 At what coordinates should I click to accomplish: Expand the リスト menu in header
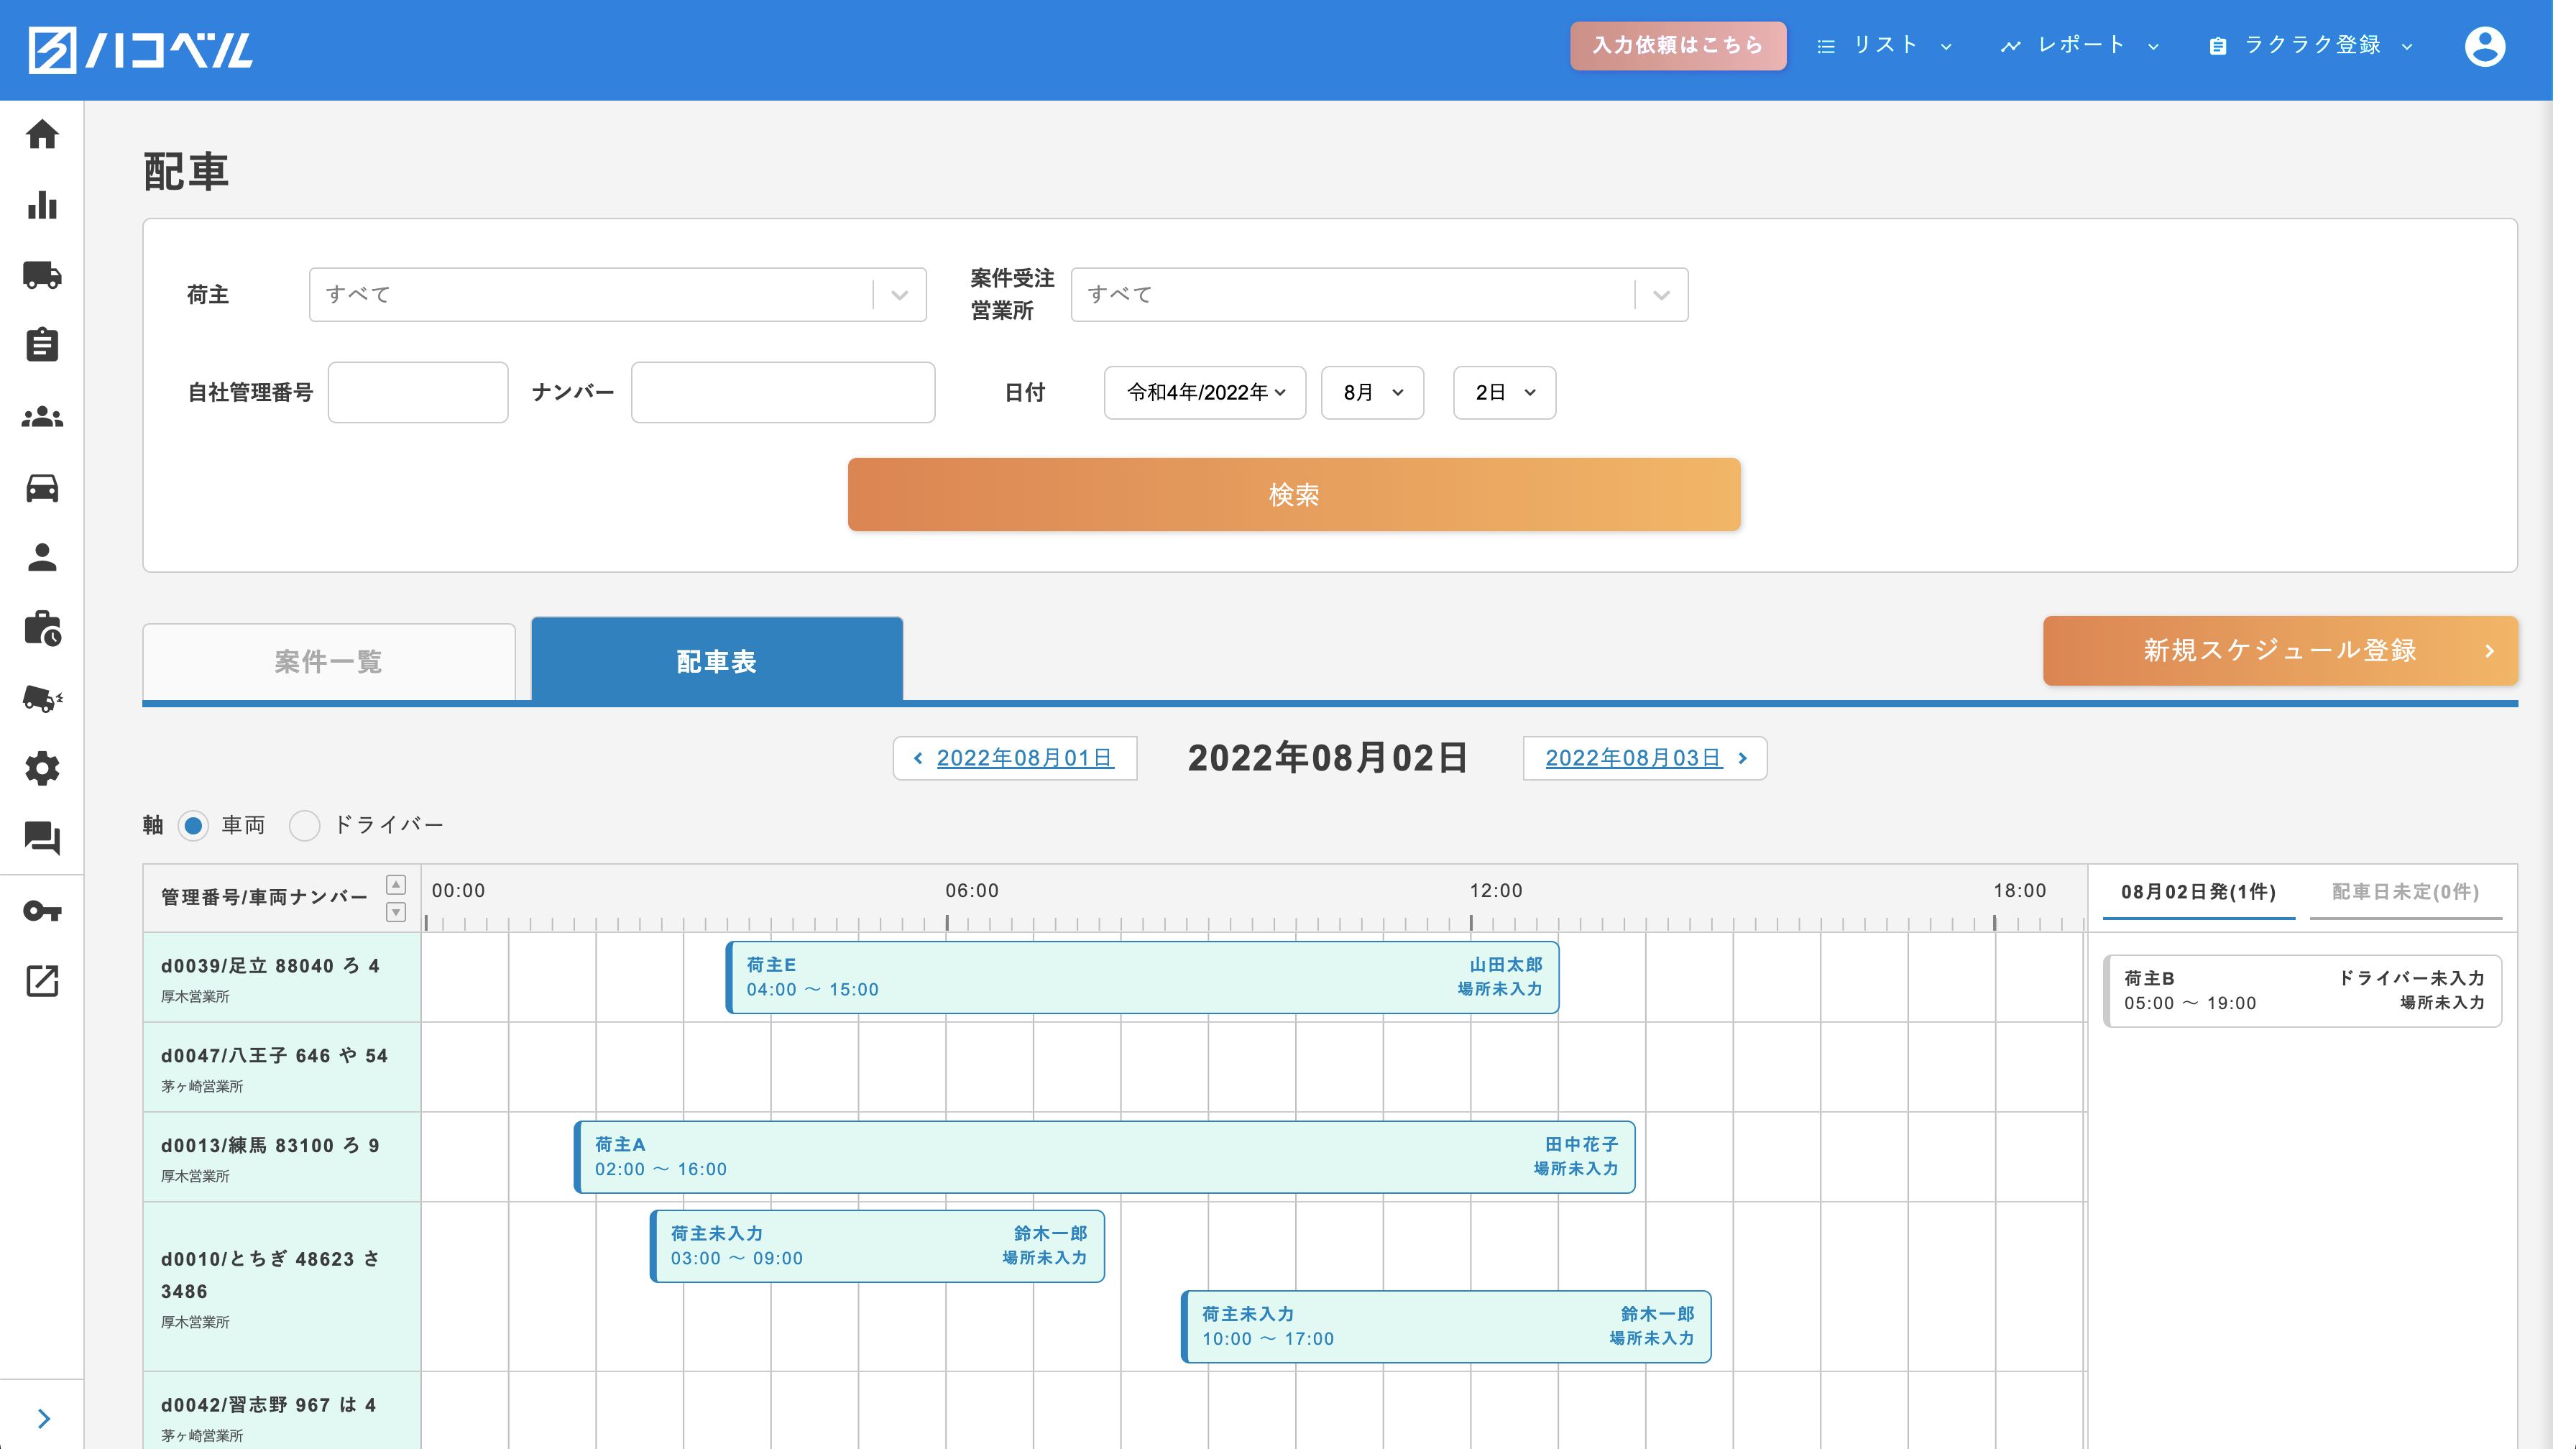(x=1884, y=45)
